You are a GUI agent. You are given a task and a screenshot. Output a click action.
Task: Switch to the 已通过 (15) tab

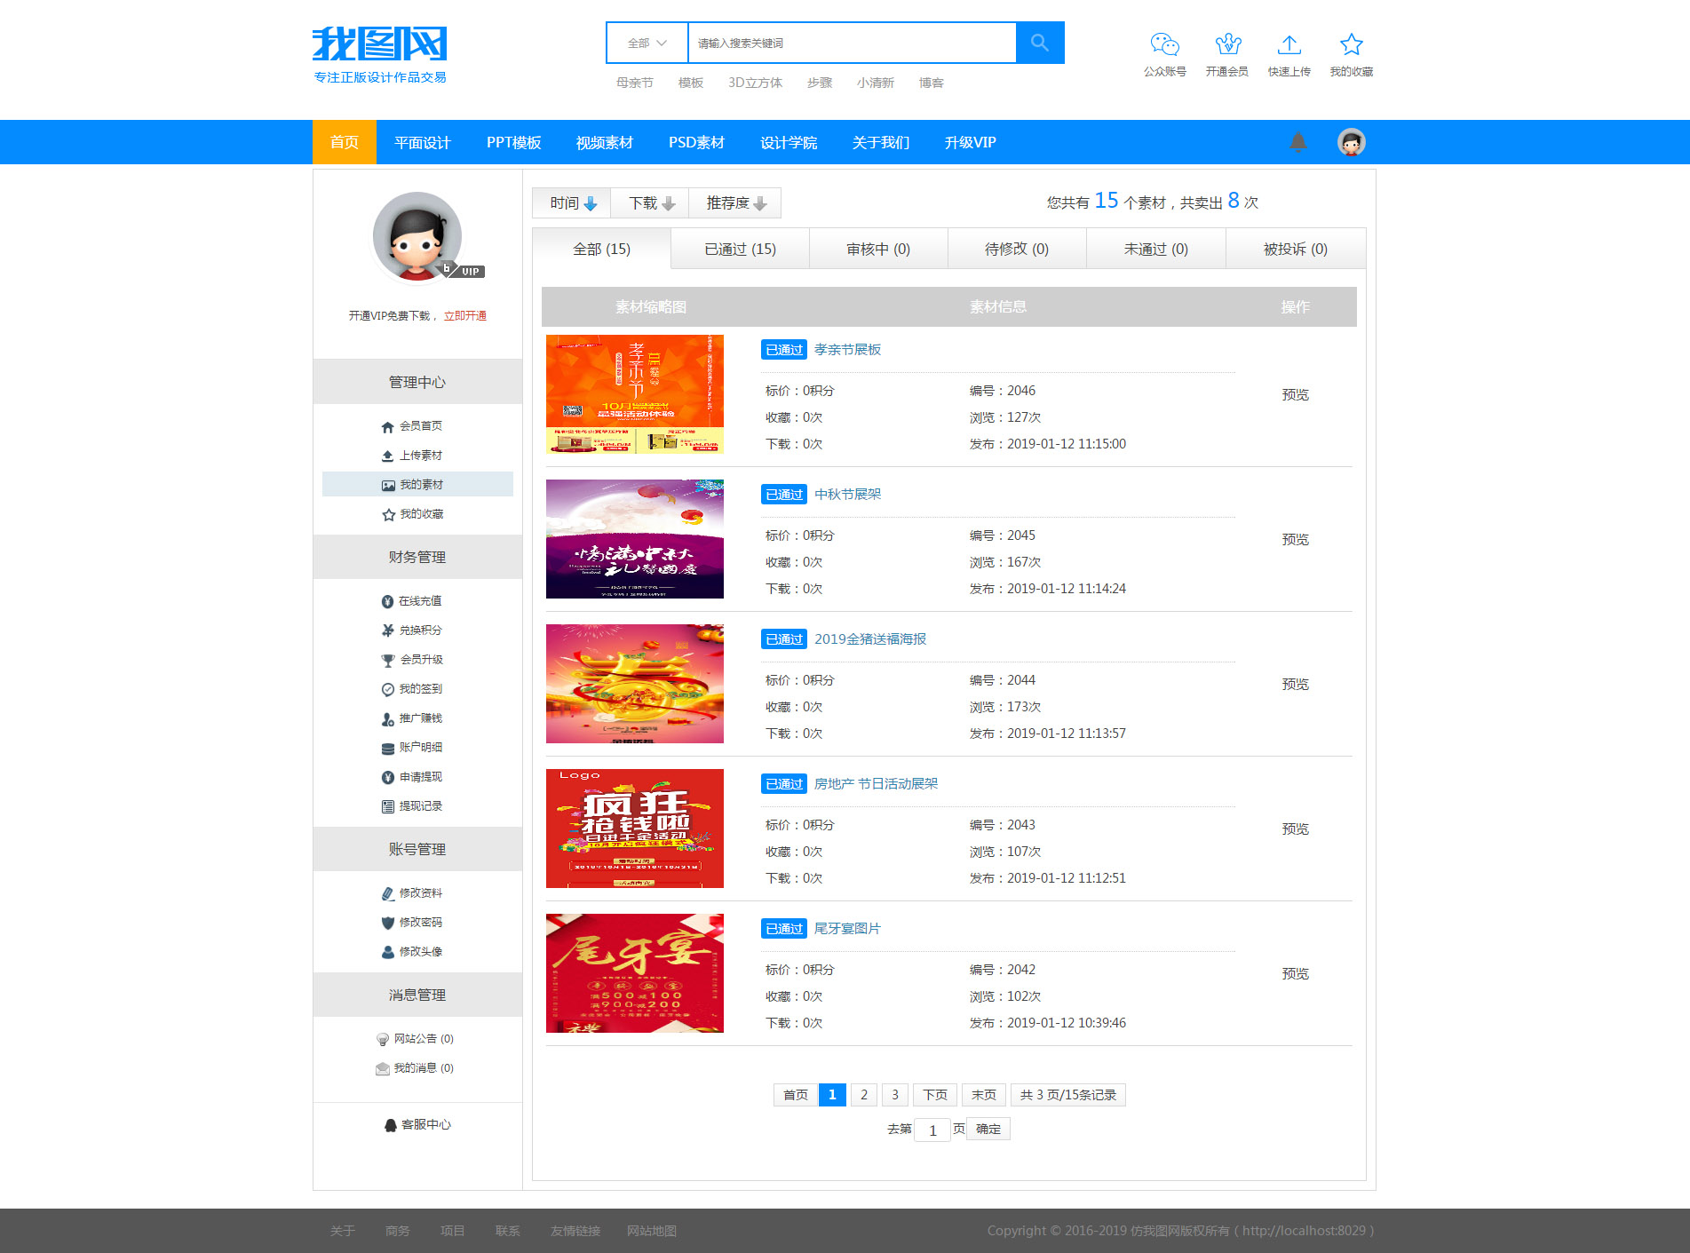pos(740,249)
